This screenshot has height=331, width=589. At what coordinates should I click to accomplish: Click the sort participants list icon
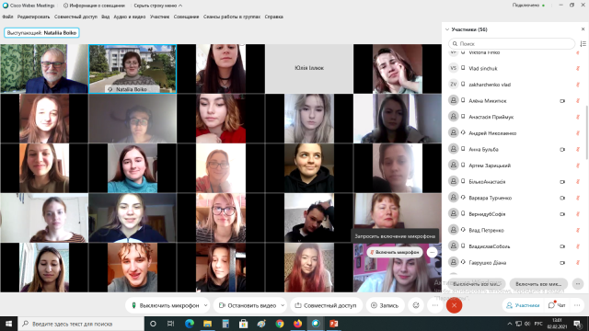point(583,43)
